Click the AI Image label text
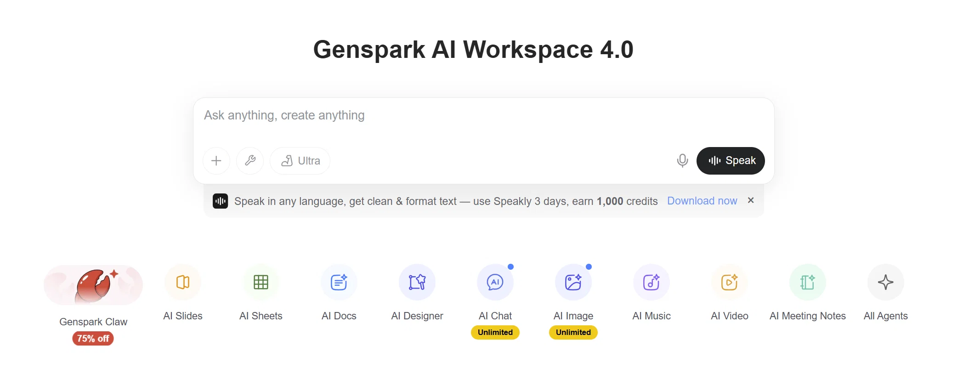This screenshot has height=380, width=969. (573, 316)
